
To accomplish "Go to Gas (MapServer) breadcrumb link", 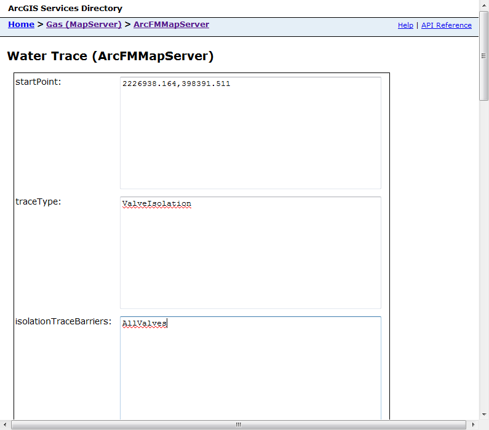I will 84,25.
